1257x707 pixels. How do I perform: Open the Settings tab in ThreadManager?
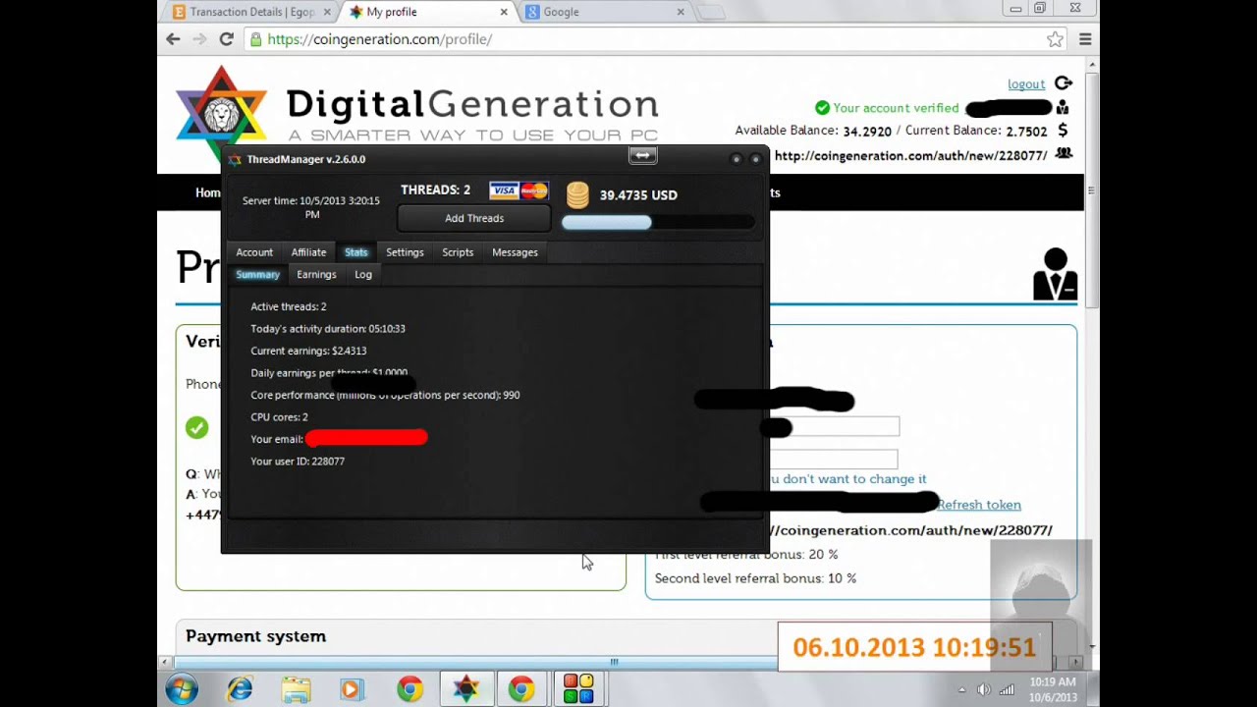click(x=405, y=252)
